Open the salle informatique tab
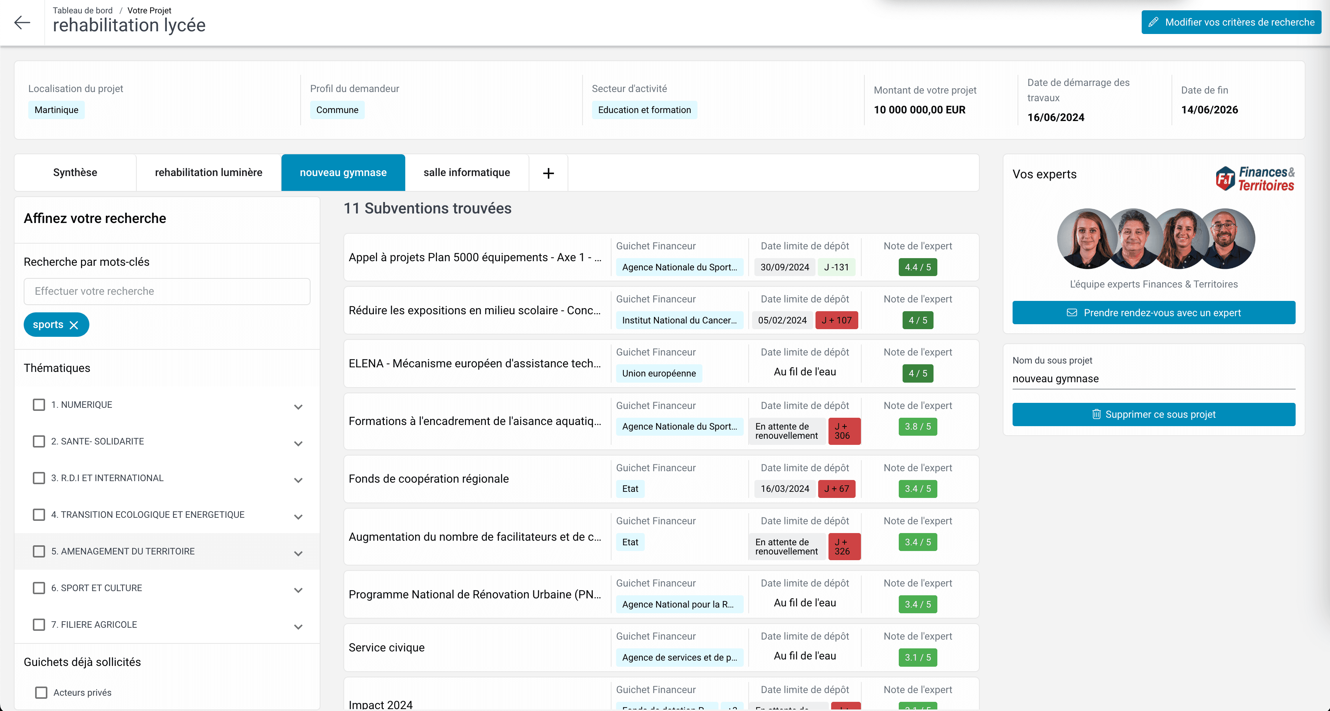Image resolution: width=1330 pixels, height=711 pixels. [x=466, y=172]
